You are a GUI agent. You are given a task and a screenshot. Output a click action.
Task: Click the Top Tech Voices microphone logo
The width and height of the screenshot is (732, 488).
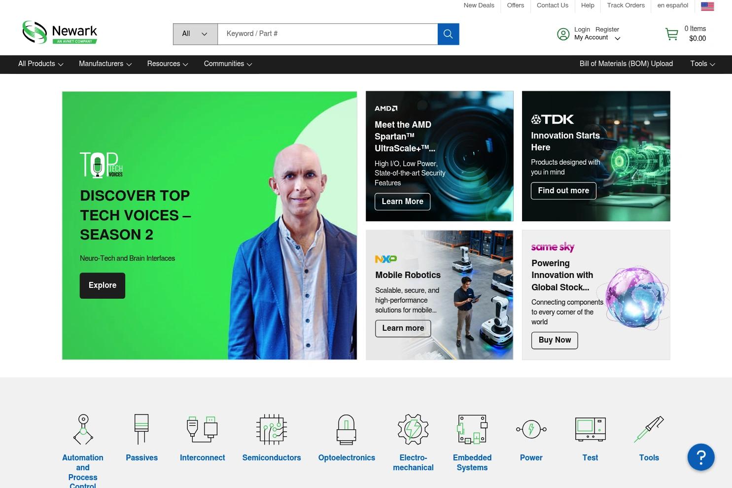101,165
